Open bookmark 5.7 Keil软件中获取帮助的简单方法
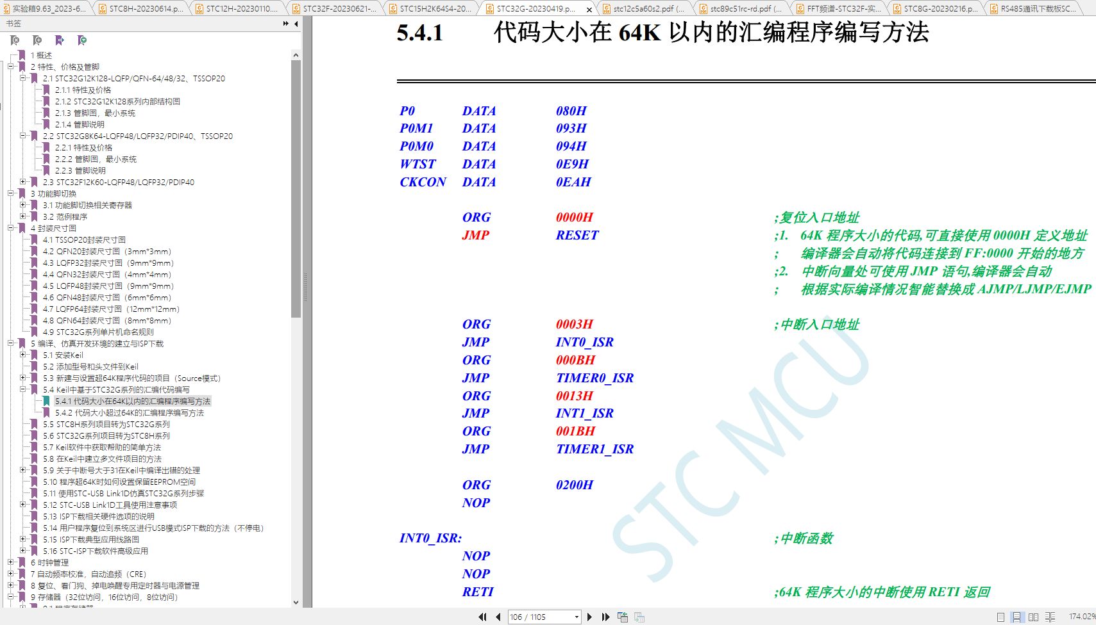The image size is (1096, 625). click(x=102, y=448)
